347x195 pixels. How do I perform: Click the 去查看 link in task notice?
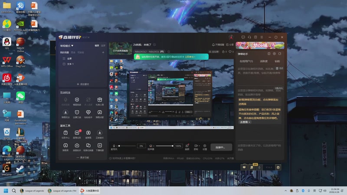245,122
